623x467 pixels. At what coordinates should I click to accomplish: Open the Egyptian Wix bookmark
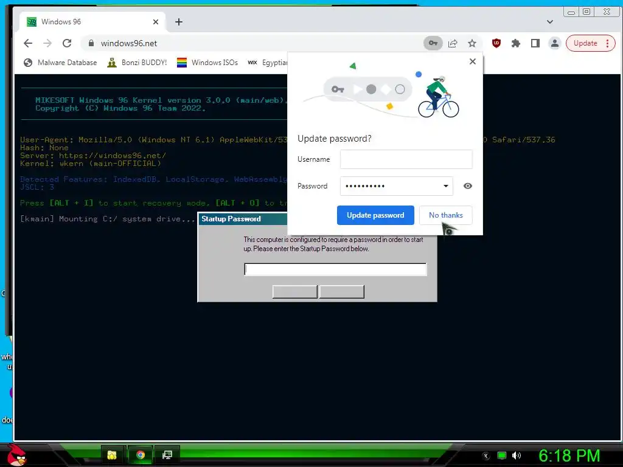267,63
